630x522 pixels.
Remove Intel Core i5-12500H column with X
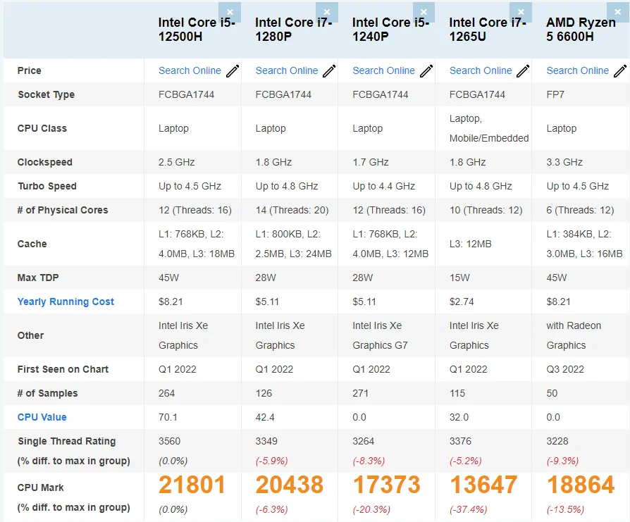pyautogui.click(x=230, y=12)
